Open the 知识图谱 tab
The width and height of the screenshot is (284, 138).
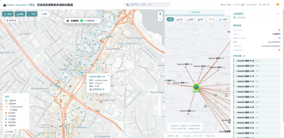[x=194, y=12]
